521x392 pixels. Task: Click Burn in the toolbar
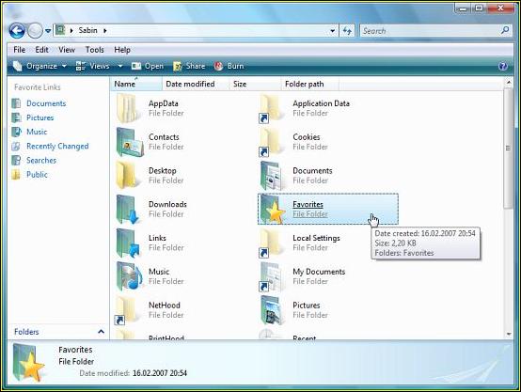[229, 66]
